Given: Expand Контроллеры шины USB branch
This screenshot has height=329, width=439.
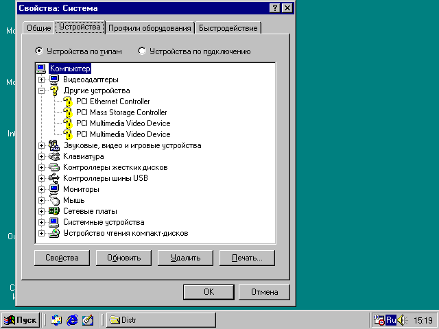Looking at the screenshot, I should [41, 178].
